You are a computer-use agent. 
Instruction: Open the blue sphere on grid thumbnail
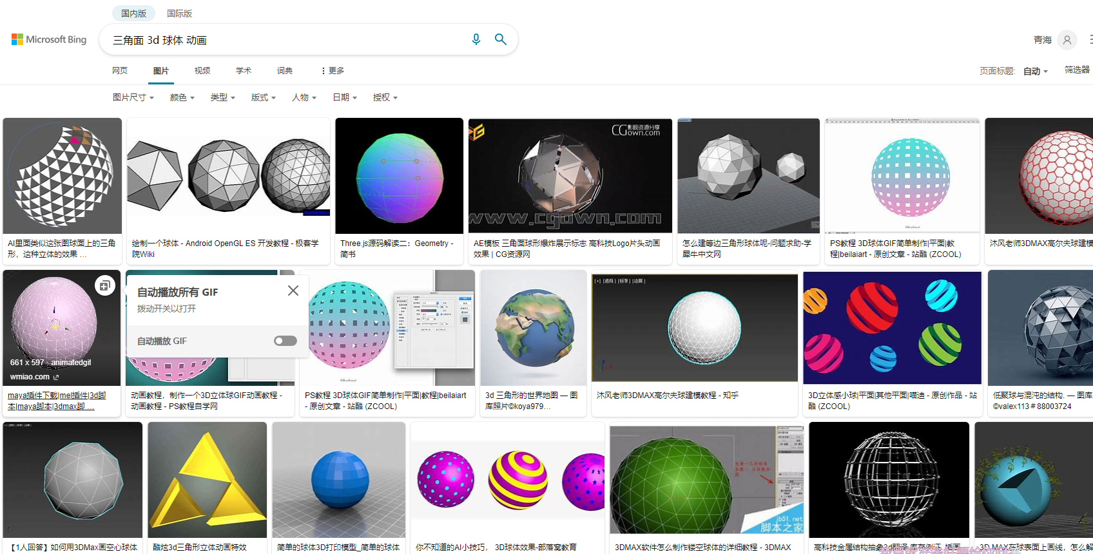[339, 480]
